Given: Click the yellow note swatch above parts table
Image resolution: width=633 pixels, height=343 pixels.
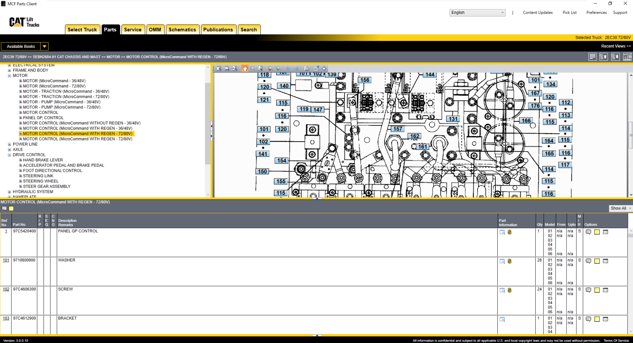Looking at the screenshot, I should pos(11,208).
